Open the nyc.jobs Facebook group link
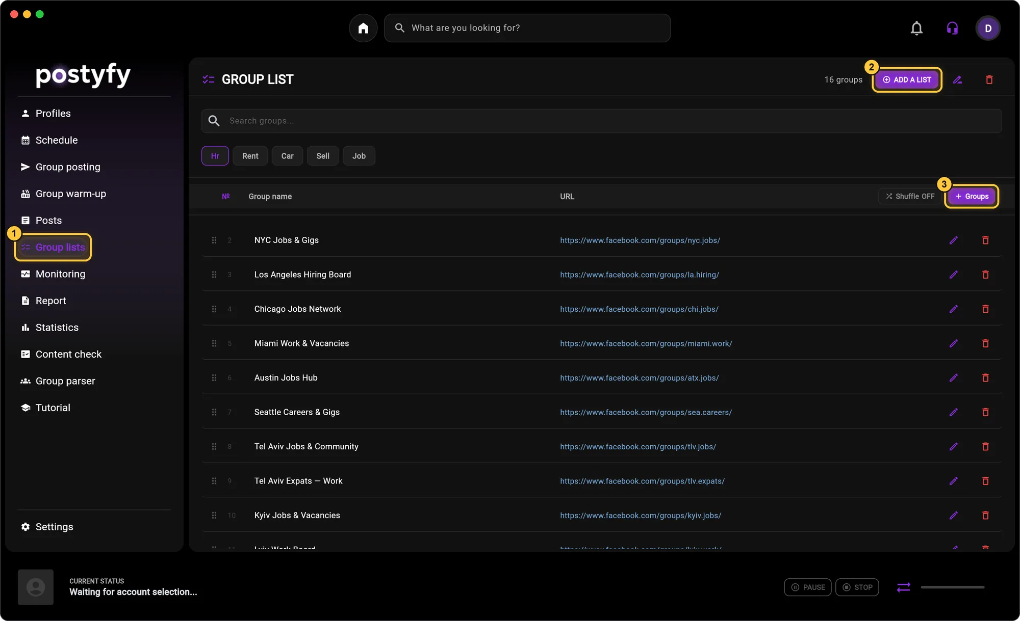 pyautogui.click(x=640, y=240)
